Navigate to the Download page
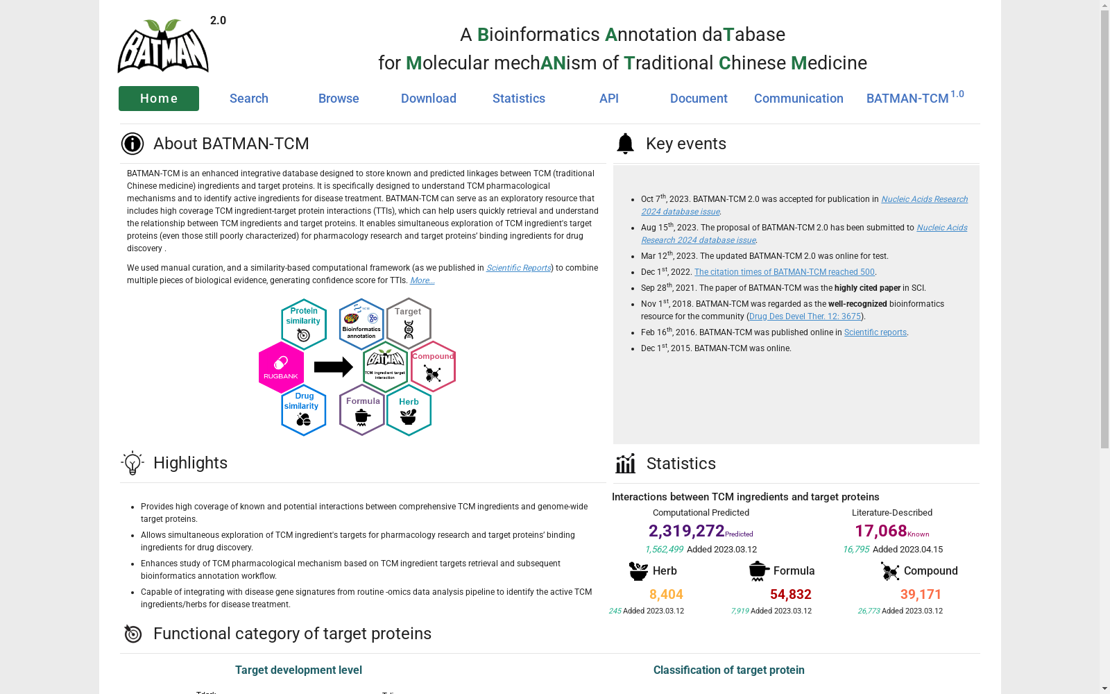 click(429, 99)
